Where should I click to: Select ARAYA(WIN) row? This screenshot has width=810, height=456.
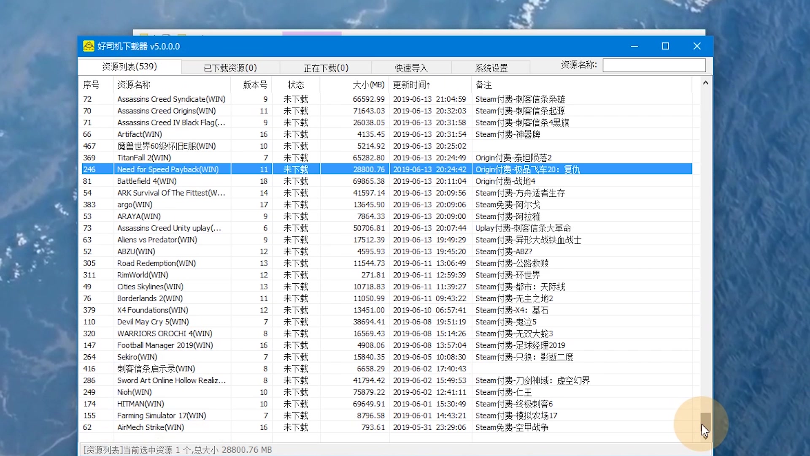tap(386, 216)
